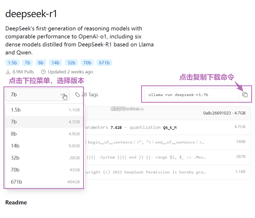This screenshot has width=255, height=218.
Task: Click the 387B file size value
Action: tap(241, 156)
